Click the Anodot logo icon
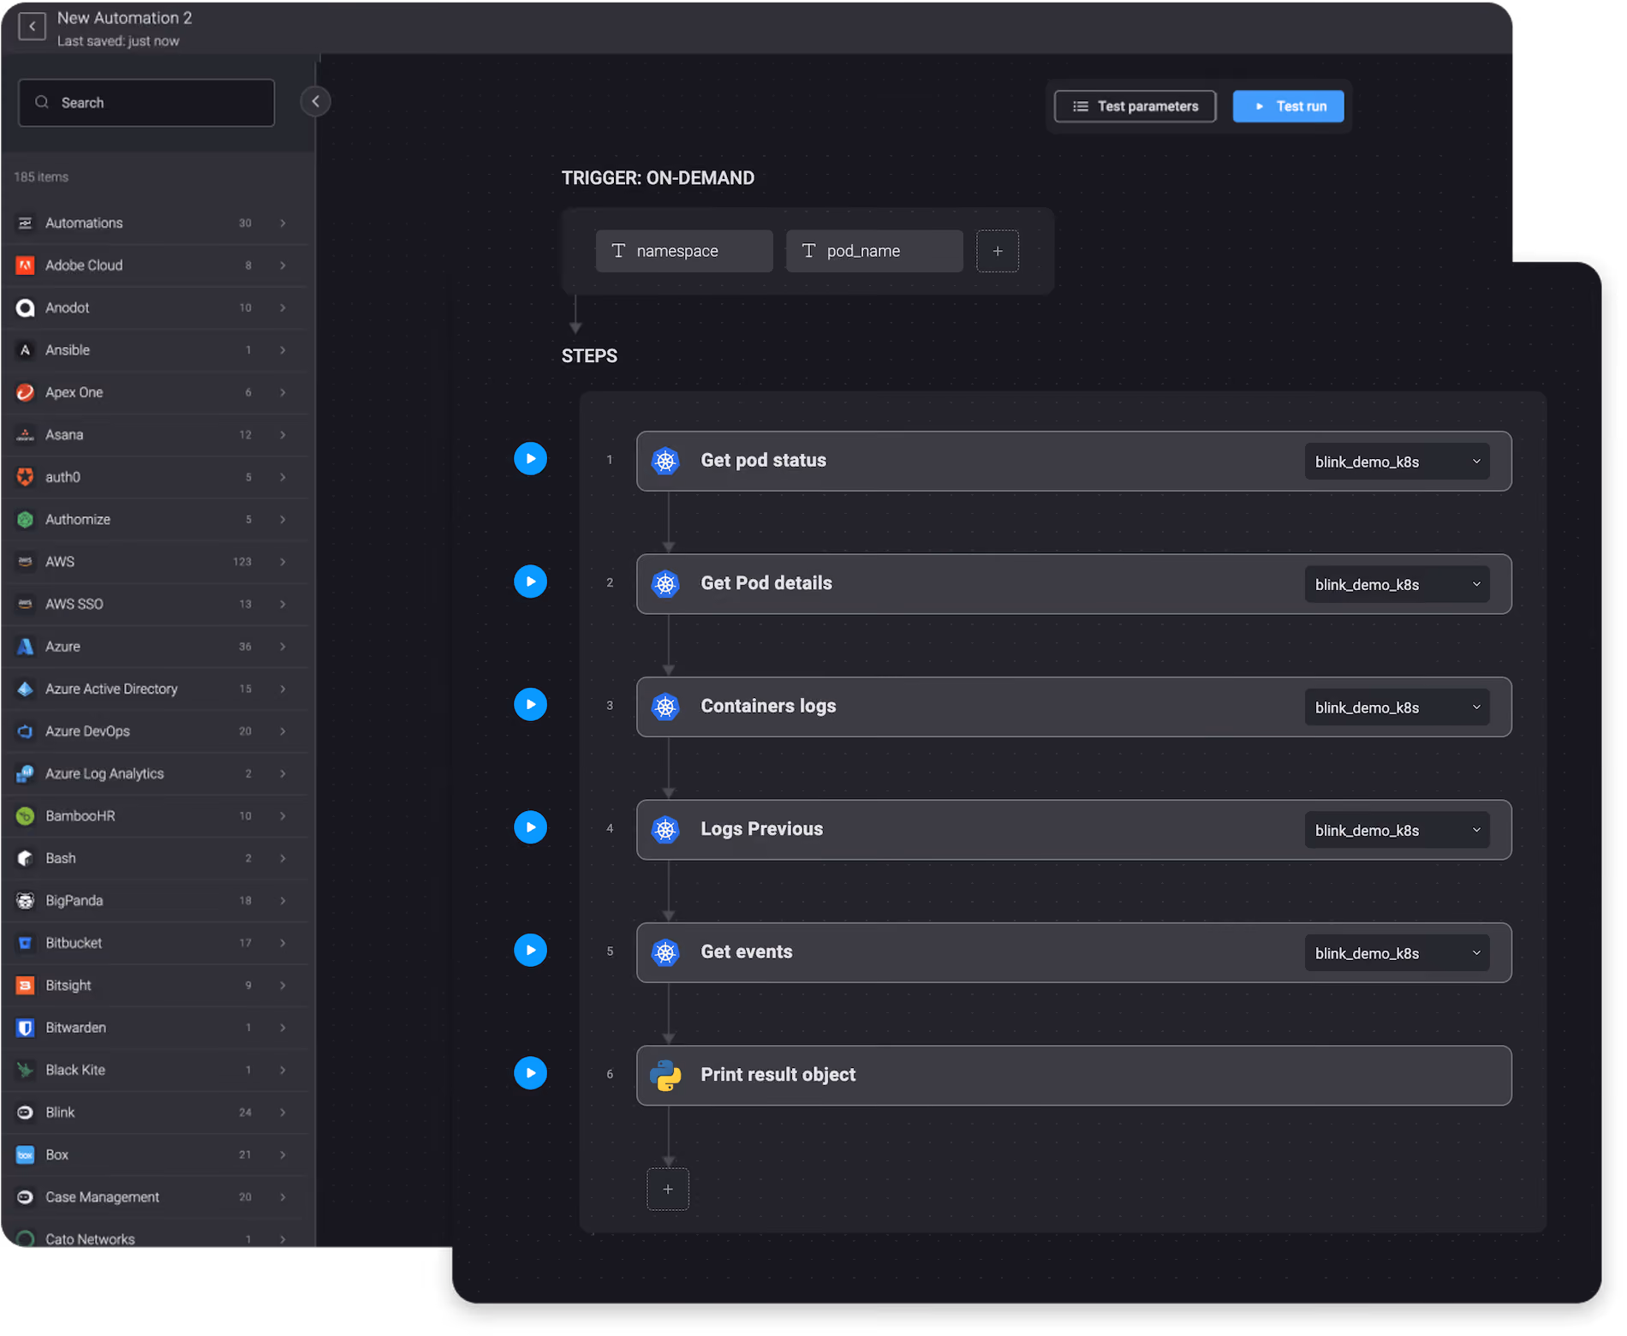The height and width of the screenshot is (1336, 1627). (26, 307)
